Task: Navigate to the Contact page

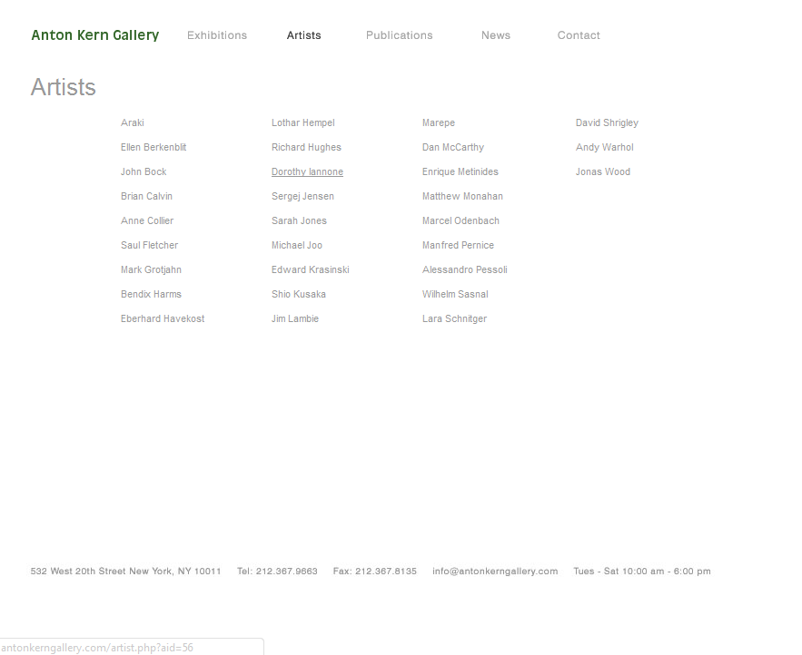Action: (579, 35)
